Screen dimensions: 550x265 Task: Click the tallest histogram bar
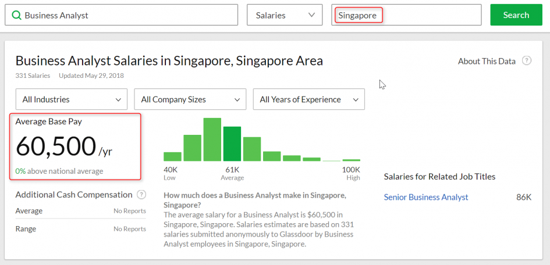click(x=212, y=139)
